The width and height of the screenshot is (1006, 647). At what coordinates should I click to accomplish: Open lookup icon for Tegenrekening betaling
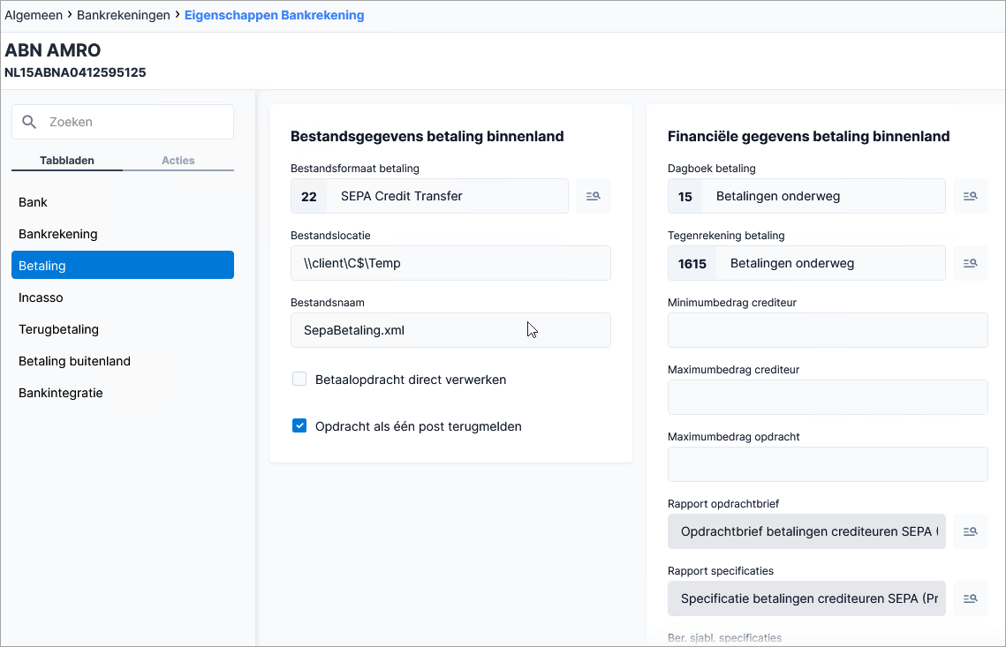tap(970, 264)
